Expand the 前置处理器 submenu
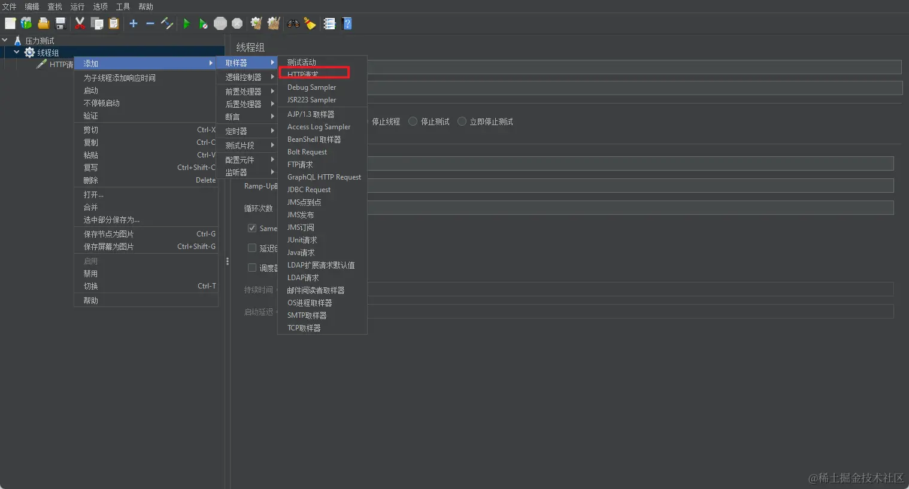Viewport: 909px width, 489px height. tap(247, 92)
